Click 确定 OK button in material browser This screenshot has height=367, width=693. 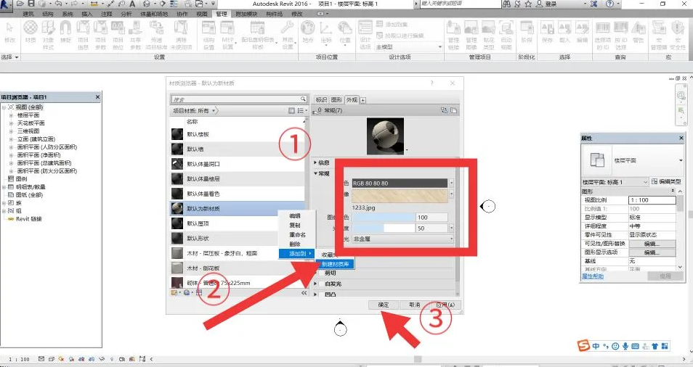coord(383,305)
